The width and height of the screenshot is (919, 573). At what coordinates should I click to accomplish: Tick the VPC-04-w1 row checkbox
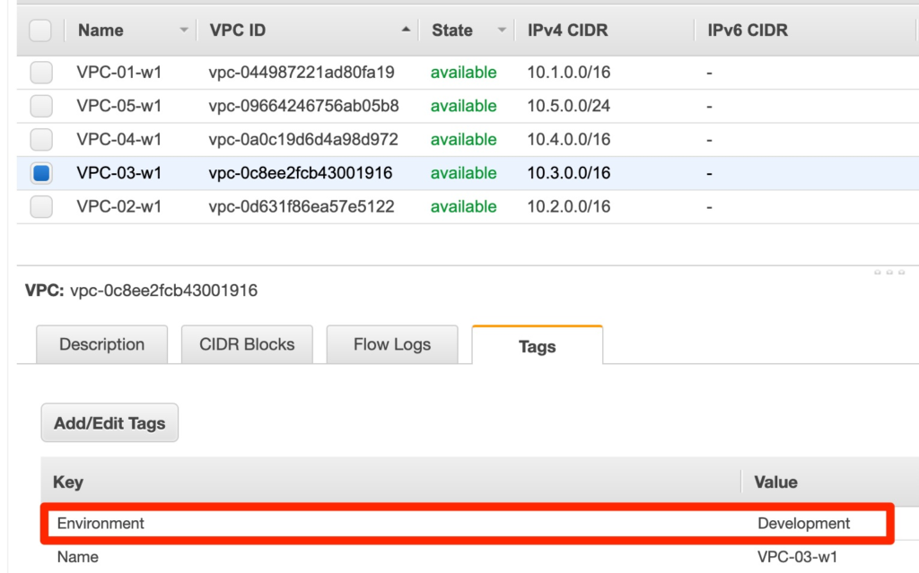click(41, 140)
